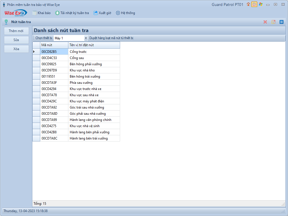Click the Wise Eye logo
The height and width of the screenshot is (216, 288).
[x=16, y=13]
